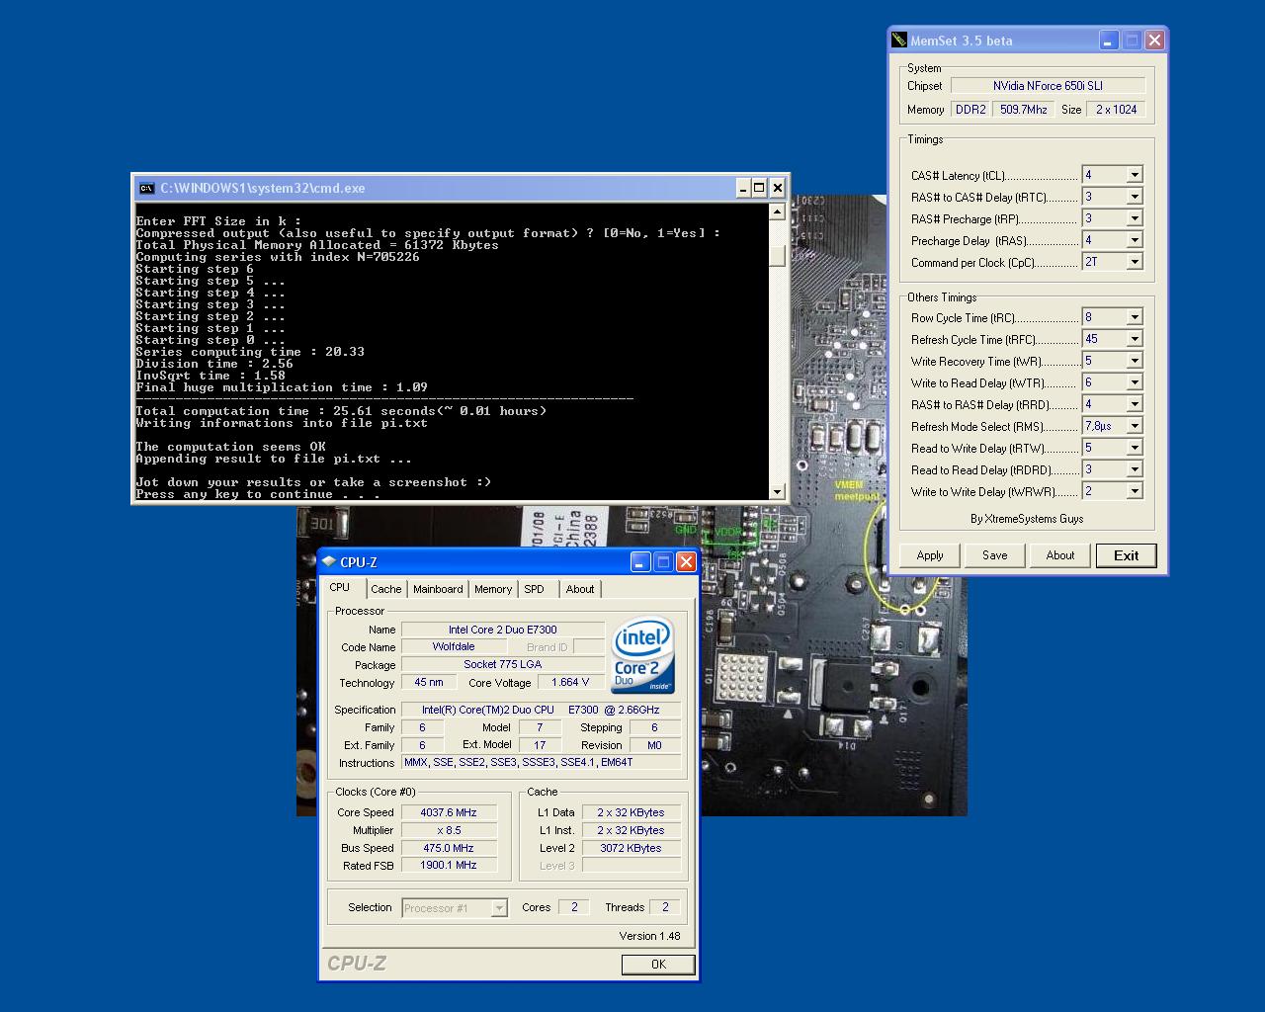
Task: Open CAS# Latency (tCL) dropdown
Action: click(x=1135, y=175)
